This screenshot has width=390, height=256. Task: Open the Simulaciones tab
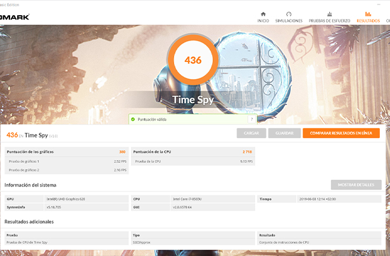point(289,17)
